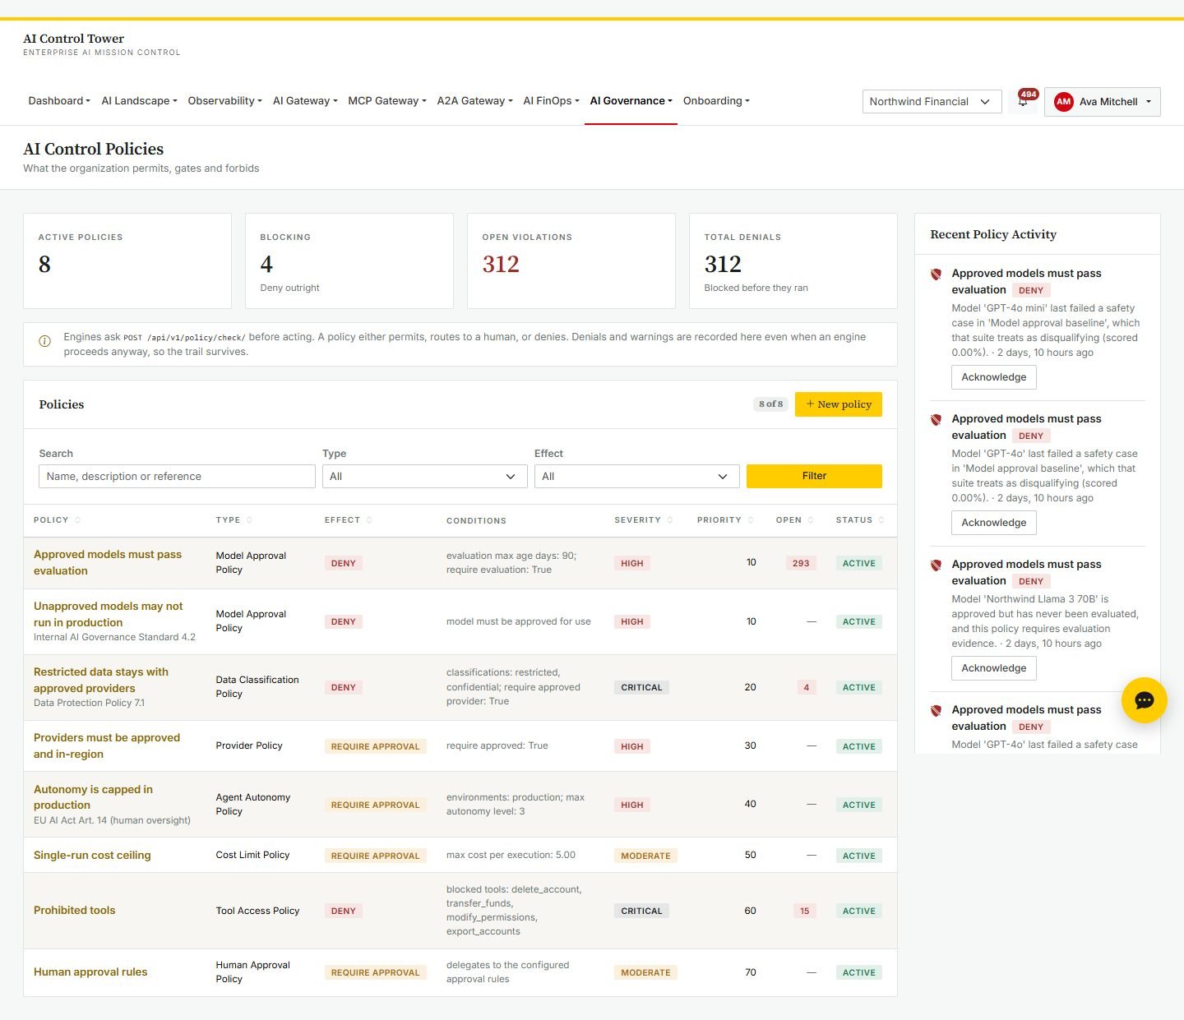The width and height of the screenshot is (1184, 1020).
Task: Click the 293 open violations badge
Action: pyautogui.click(x=801, y=564)
